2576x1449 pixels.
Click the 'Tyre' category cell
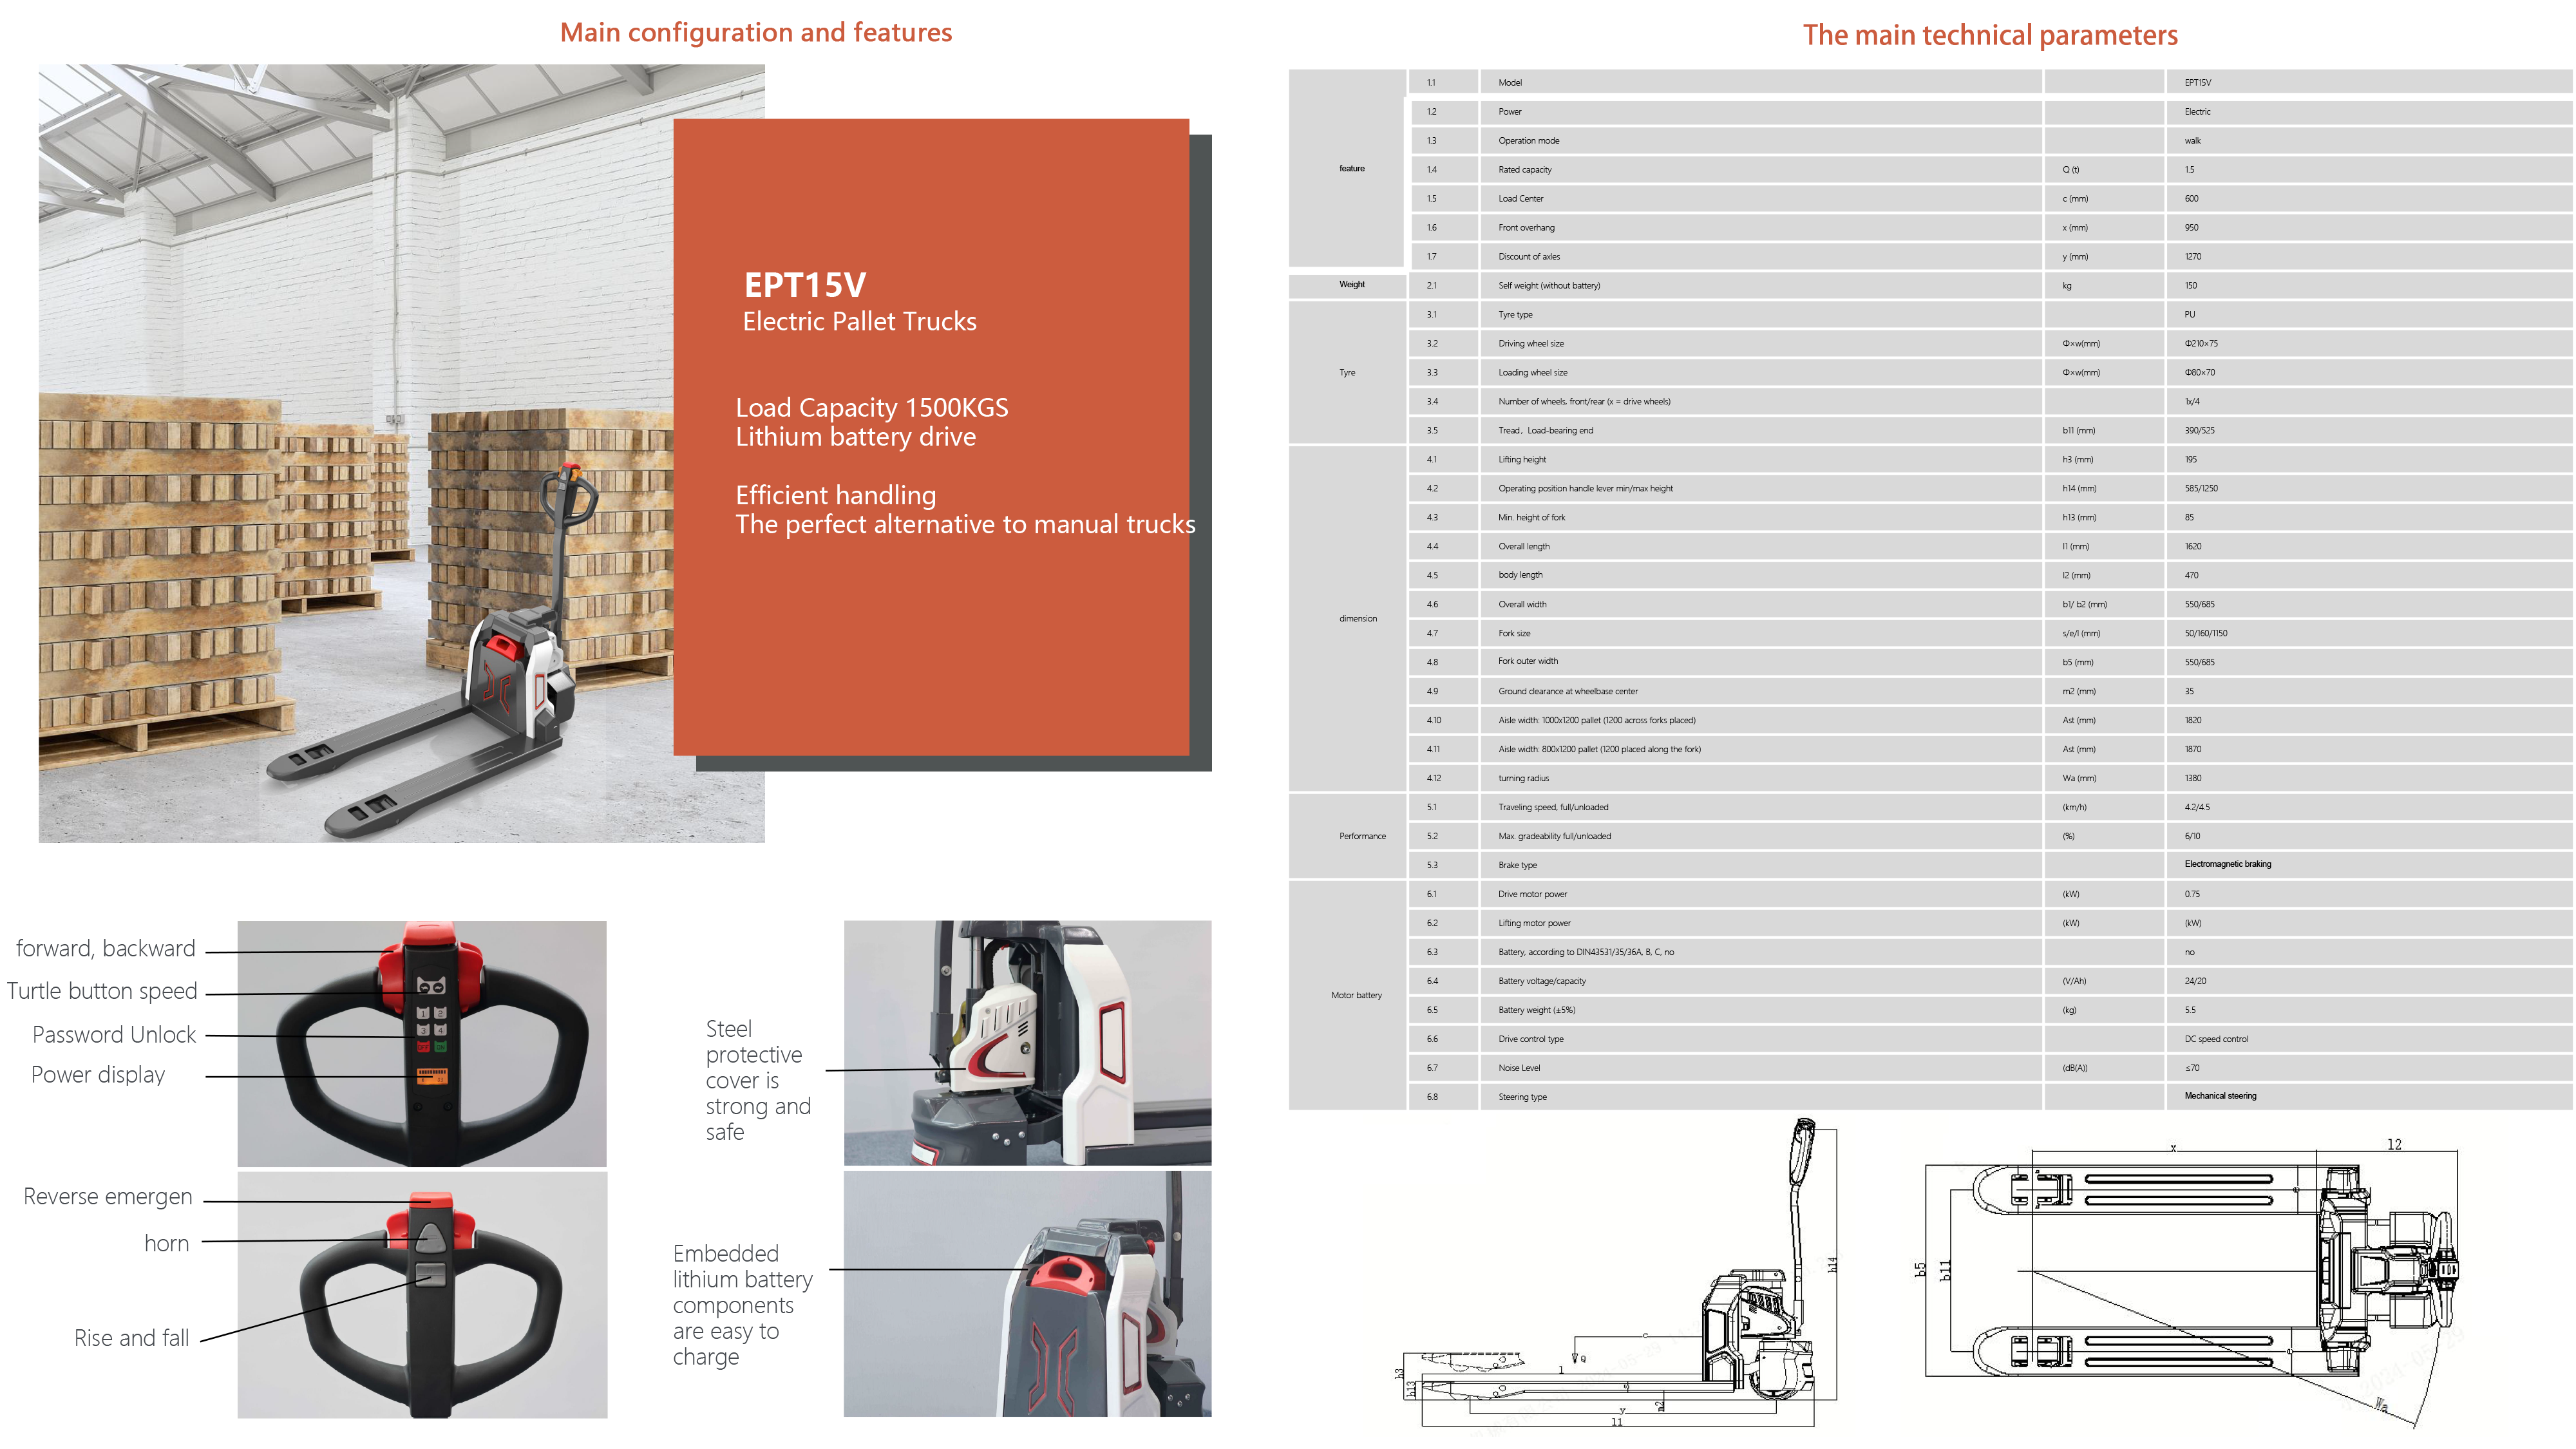tap(1347, 373)
